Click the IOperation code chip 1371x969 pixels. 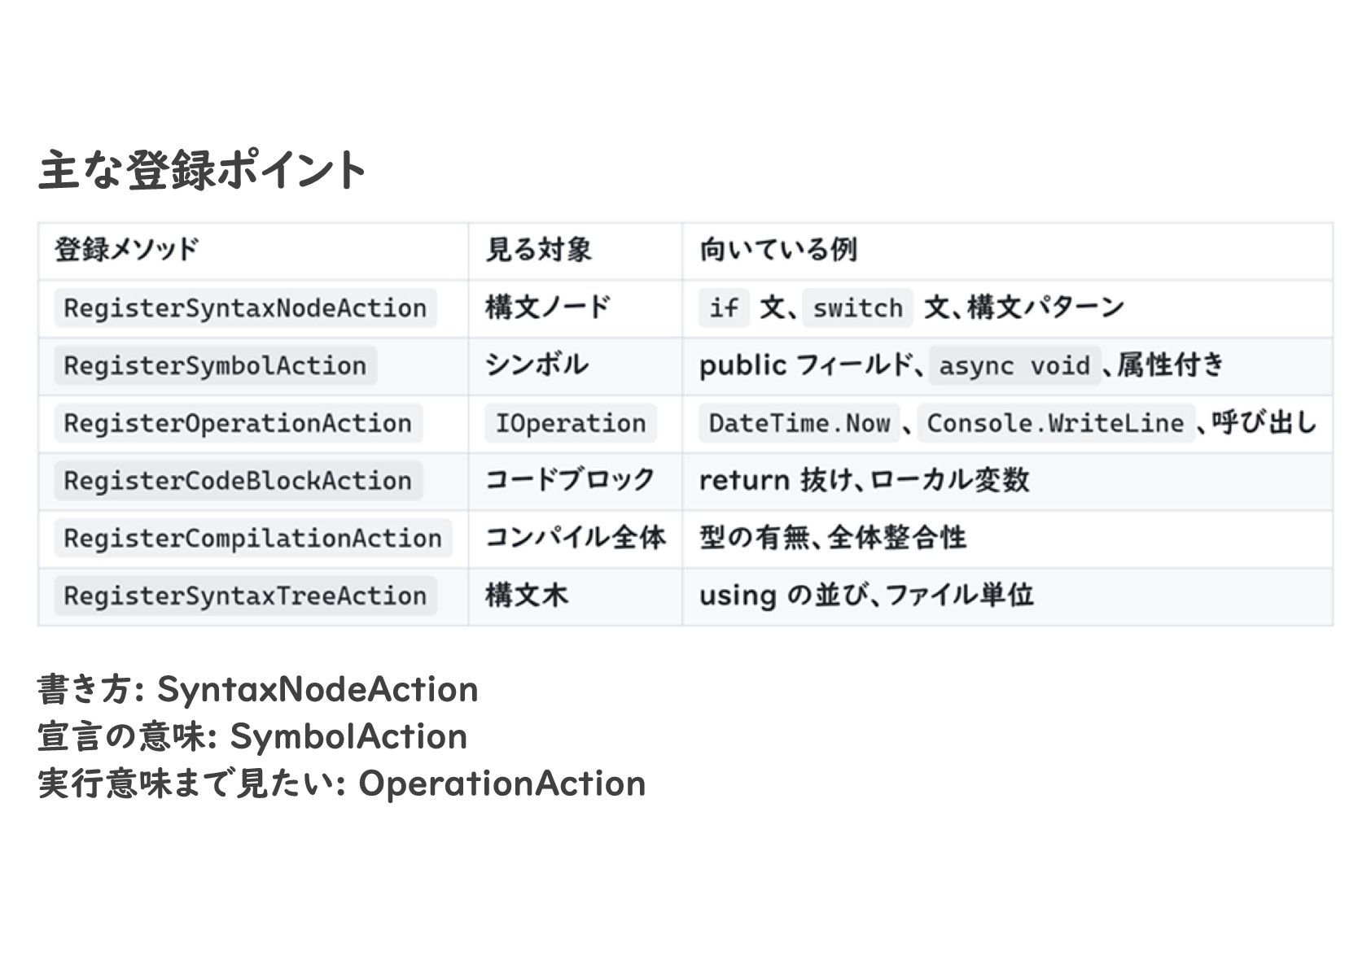(x=570, y=424)
